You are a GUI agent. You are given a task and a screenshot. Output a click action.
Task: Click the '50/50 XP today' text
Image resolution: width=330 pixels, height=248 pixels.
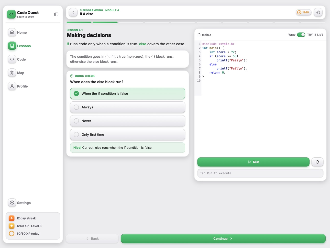28,234
